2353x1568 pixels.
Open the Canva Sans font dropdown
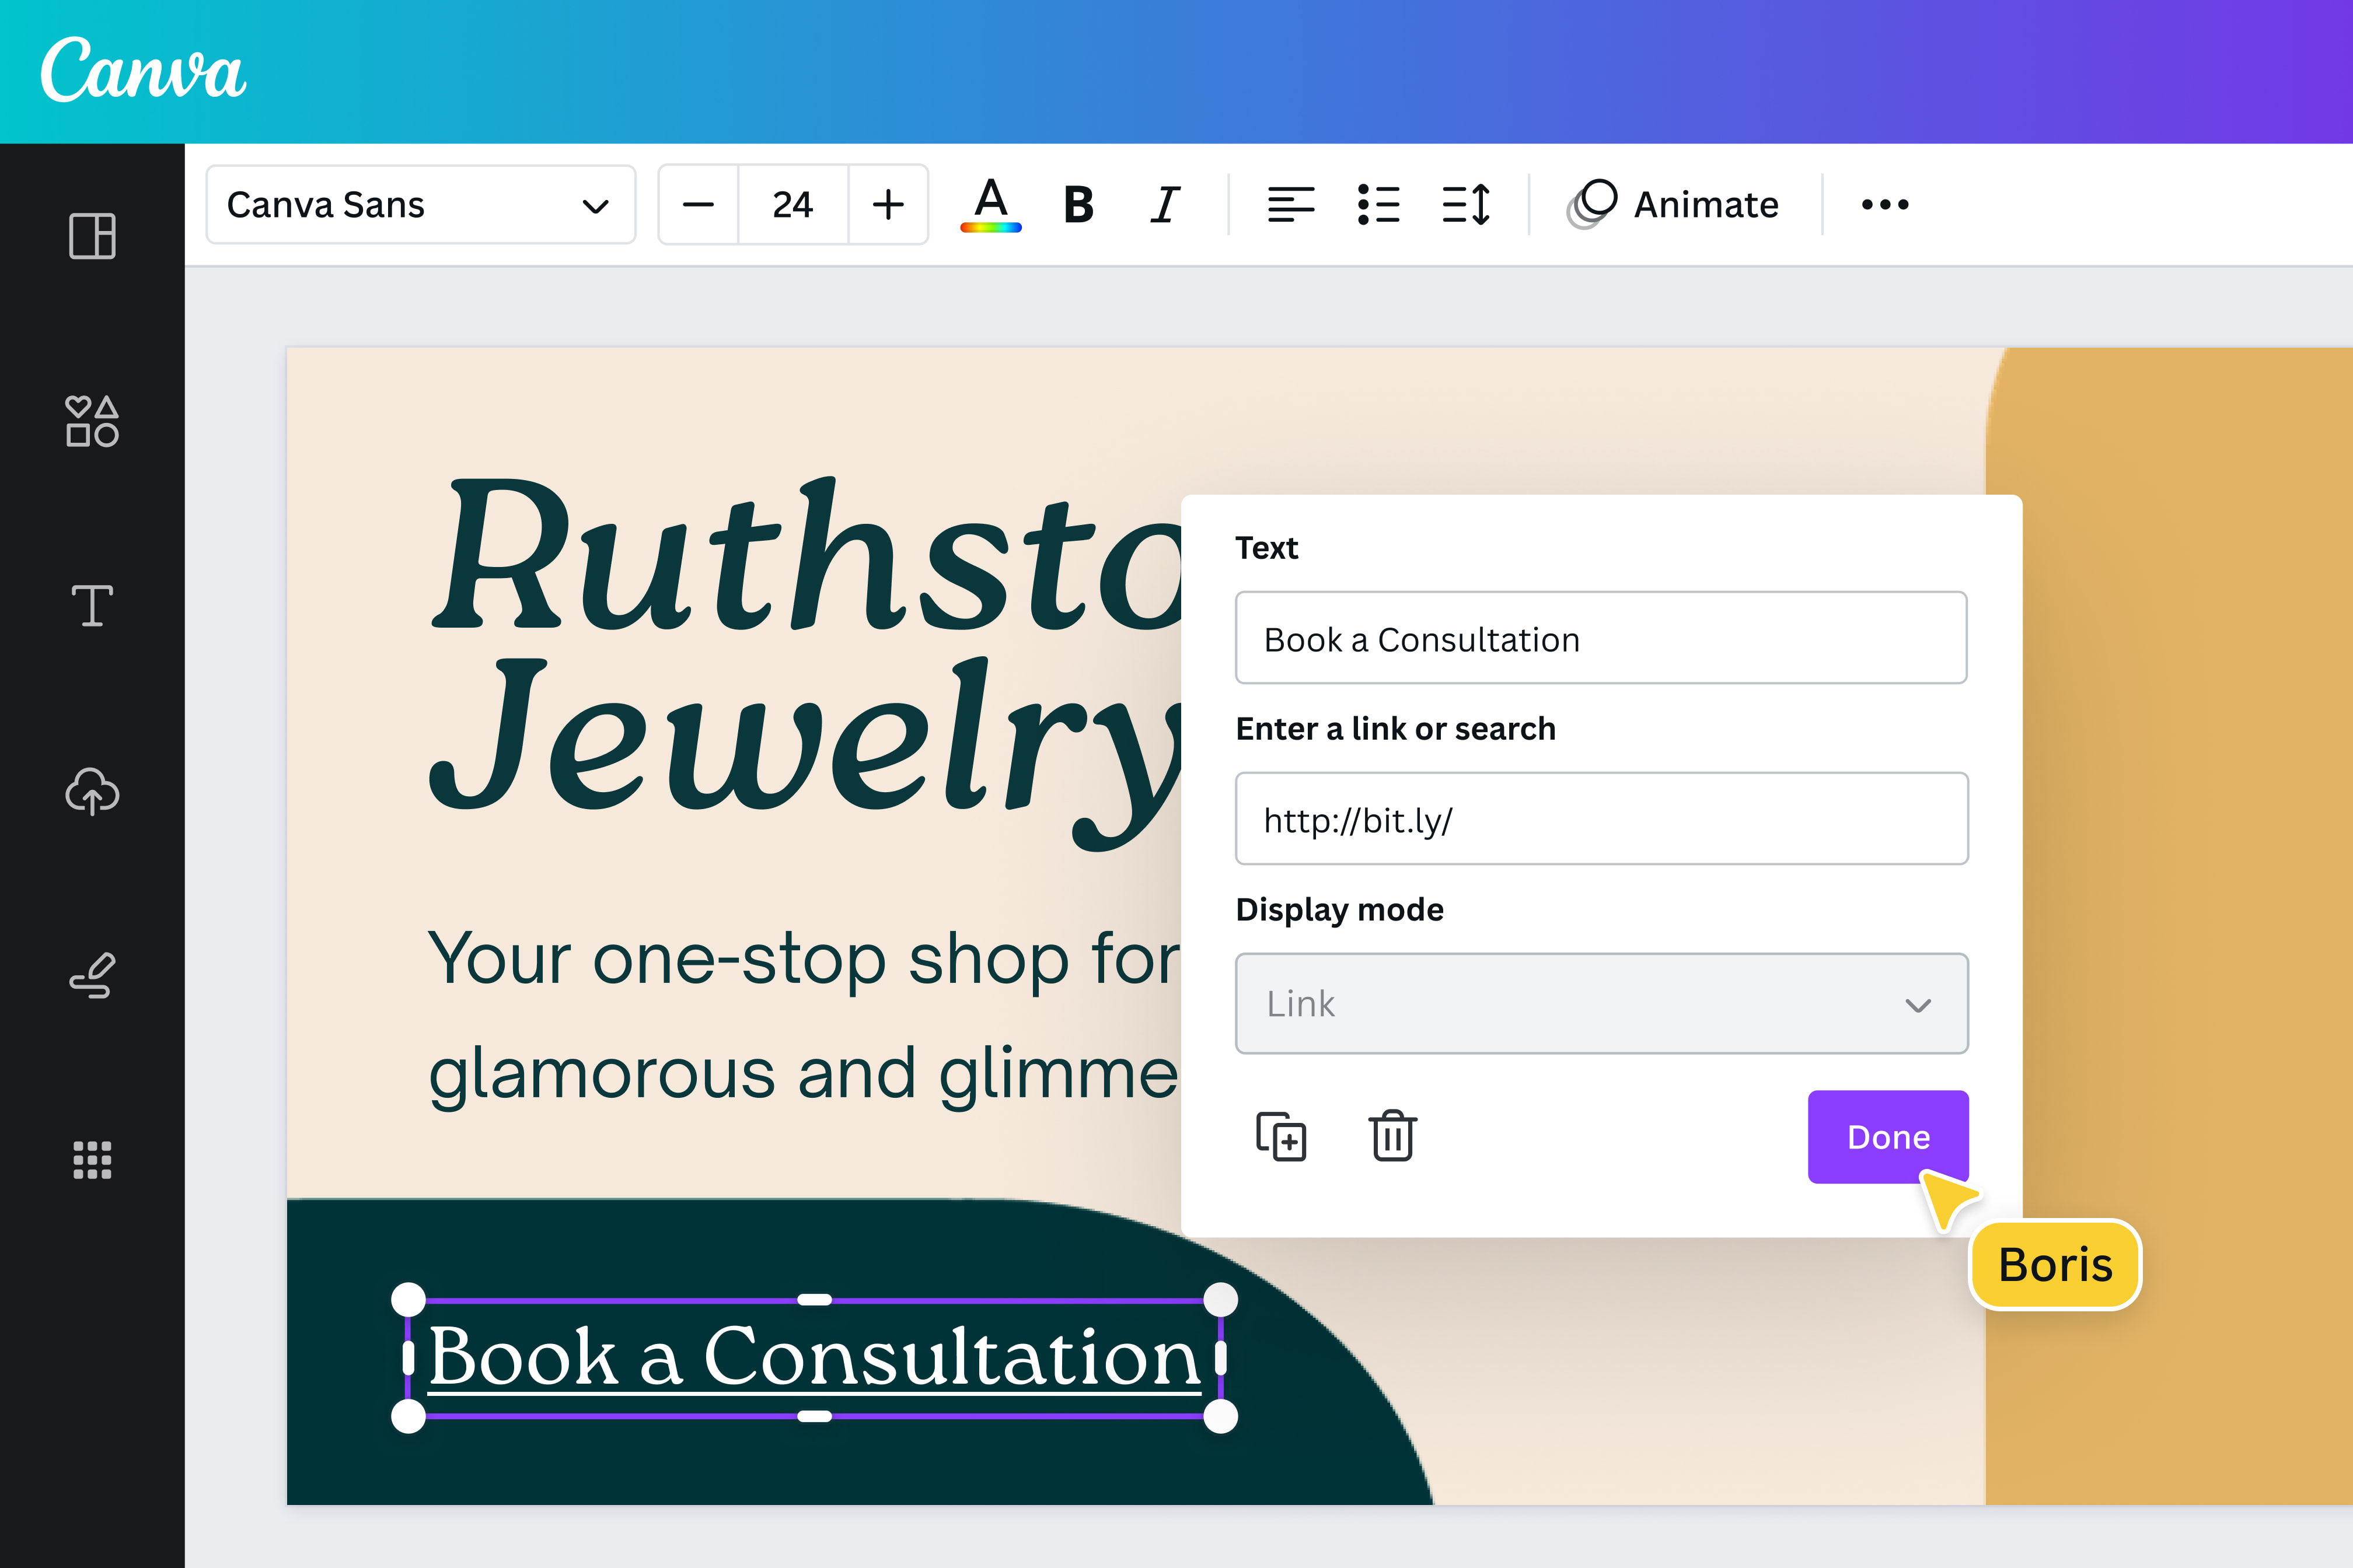(x=420, y=204)
